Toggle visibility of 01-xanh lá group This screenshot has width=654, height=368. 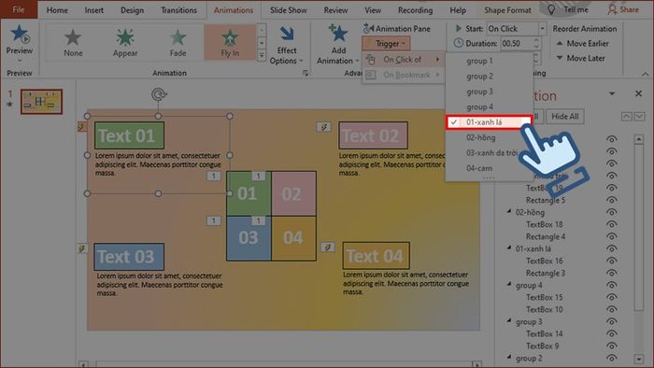point(611,248)
